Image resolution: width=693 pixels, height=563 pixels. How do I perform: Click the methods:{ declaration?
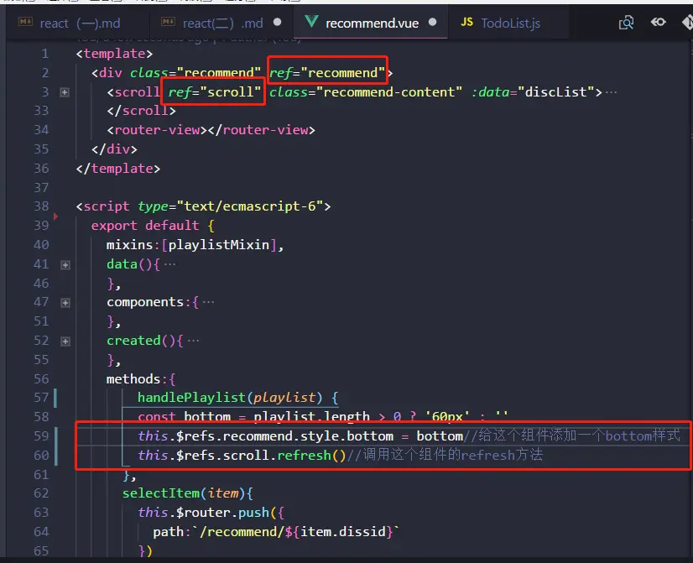(141, 378)
